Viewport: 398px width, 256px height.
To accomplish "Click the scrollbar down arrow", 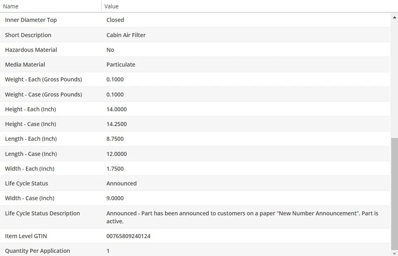I will (394, 252).
